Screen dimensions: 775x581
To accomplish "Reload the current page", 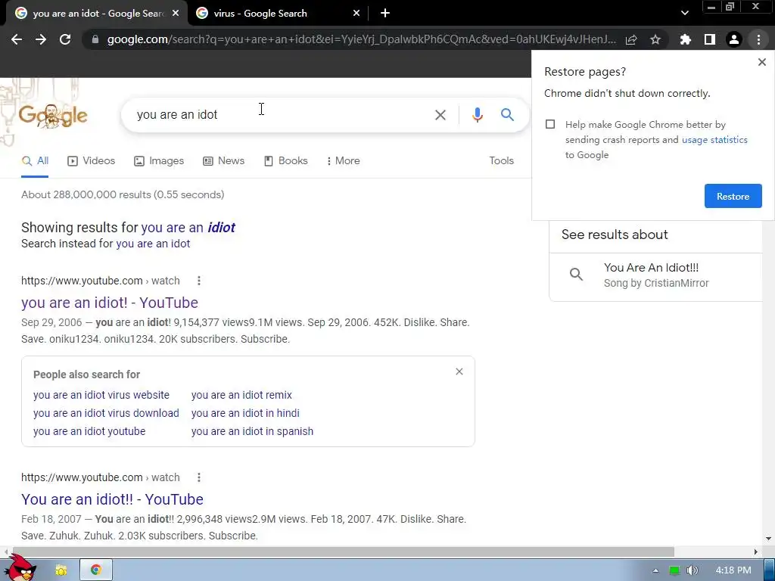I will click(65, 39).
